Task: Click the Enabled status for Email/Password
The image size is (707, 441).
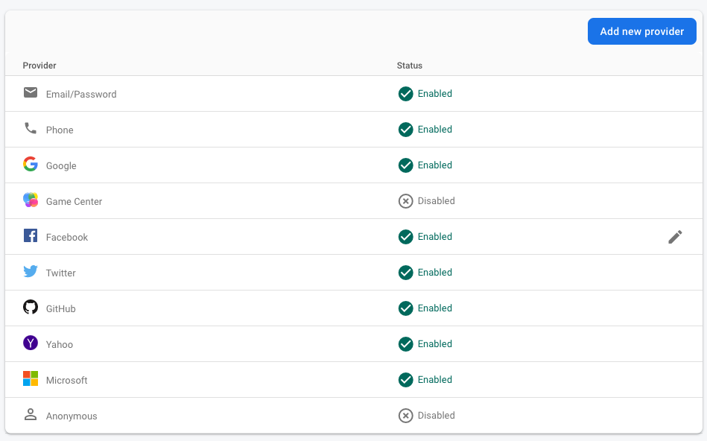Action: click(425, 94)
